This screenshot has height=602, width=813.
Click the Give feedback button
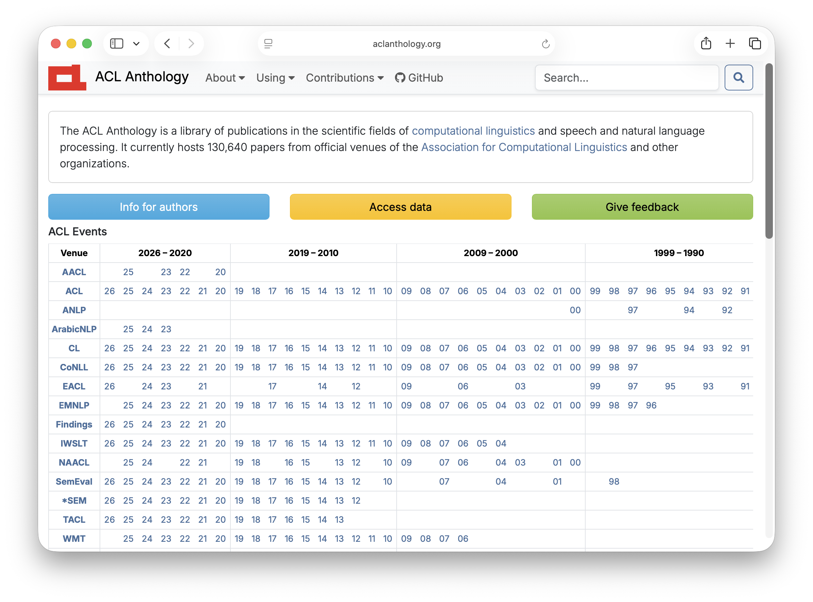(x=642, y=207)
